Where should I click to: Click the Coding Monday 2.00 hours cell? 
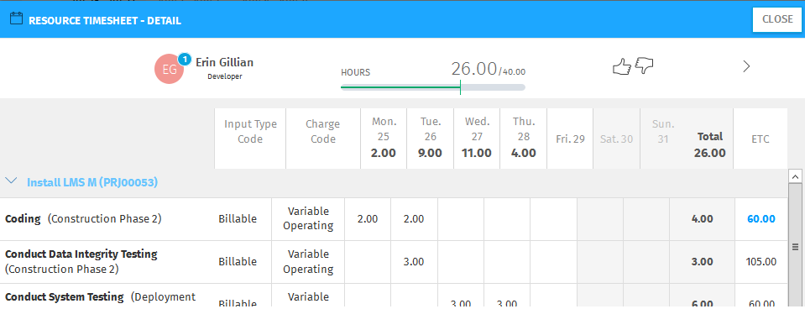click(x=368, y=219)
